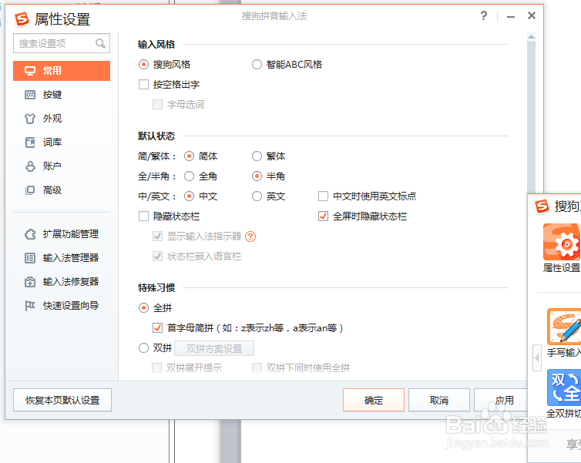
Task: Select 全拼 radio option
Action: click(143, 308)
